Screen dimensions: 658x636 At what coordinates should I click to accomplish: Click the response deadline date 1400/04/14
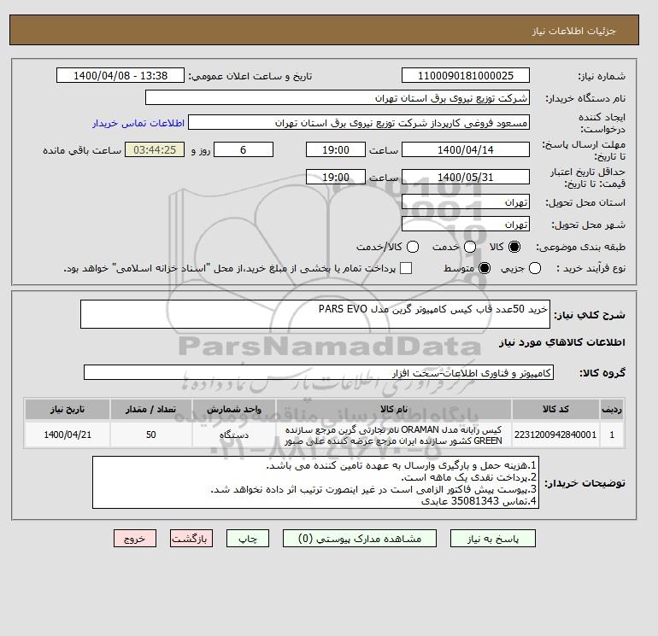pos(466,149)
